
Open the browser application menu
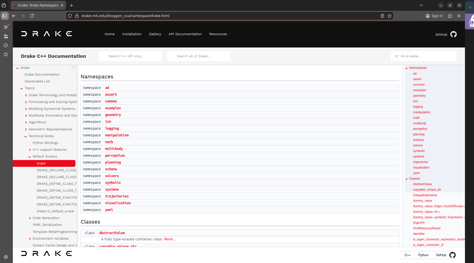459,16
